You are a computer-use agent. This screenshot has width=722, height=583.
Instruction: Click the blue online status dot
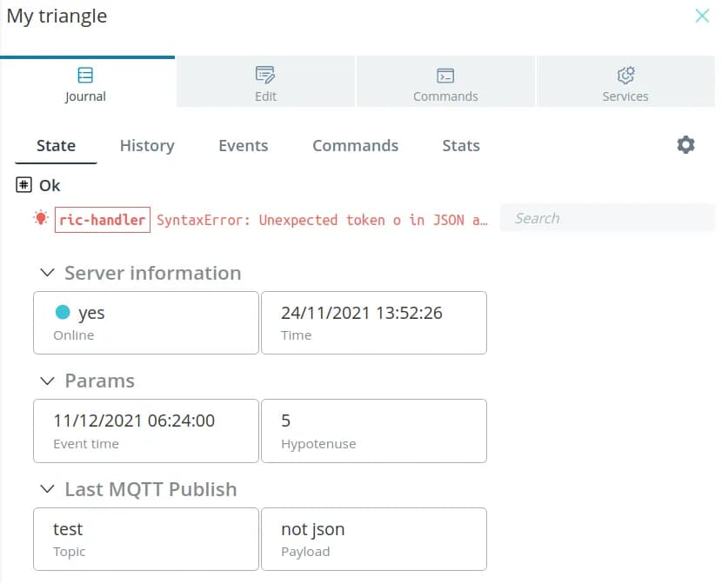[63, 313]
